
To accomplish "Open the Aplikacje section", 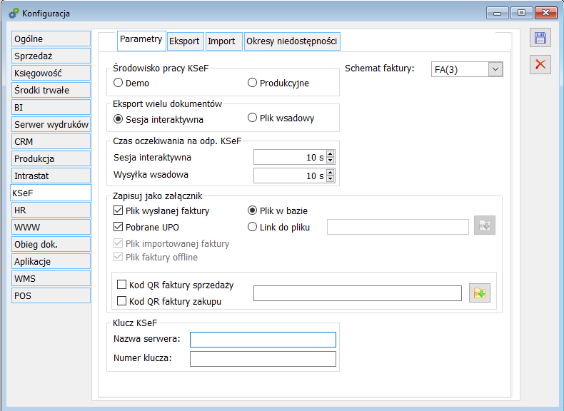I will [51, 261].
